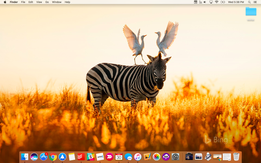
Task: Open the App Store in the Dock
Action: point(43,157)
